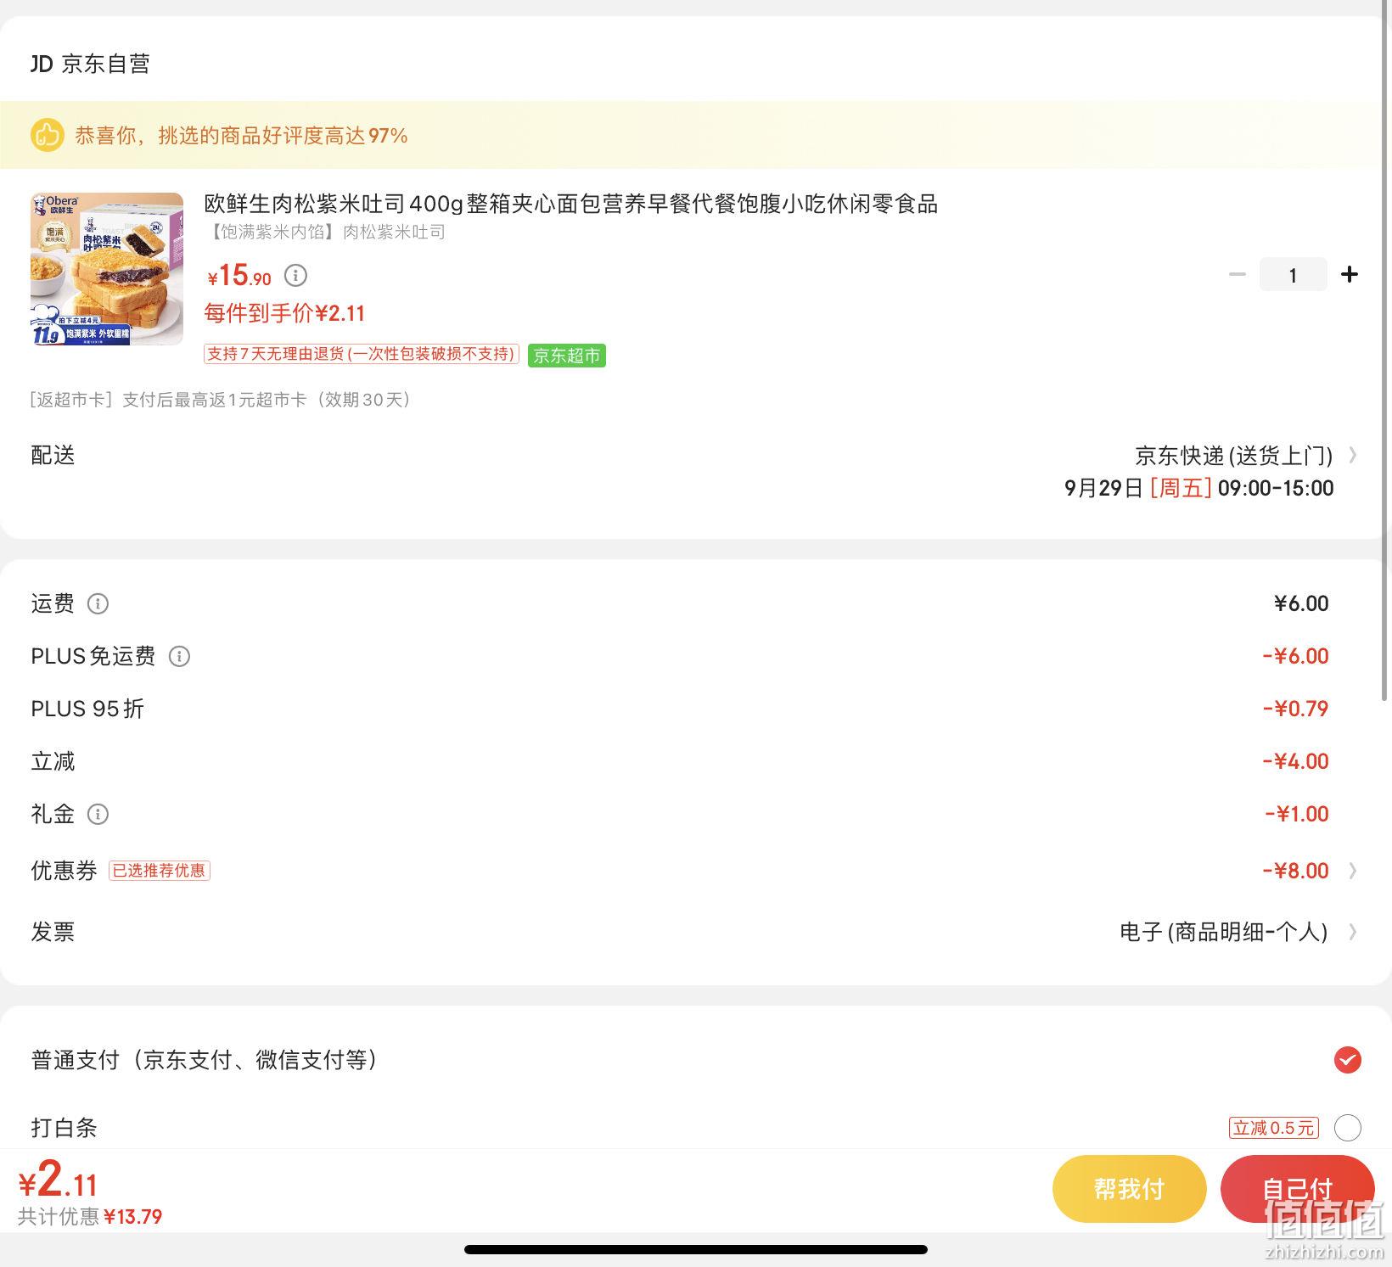Screen dimensions: 1392x1267
Task: Tap the 帮我付 button
Action: (1129, 1189)
